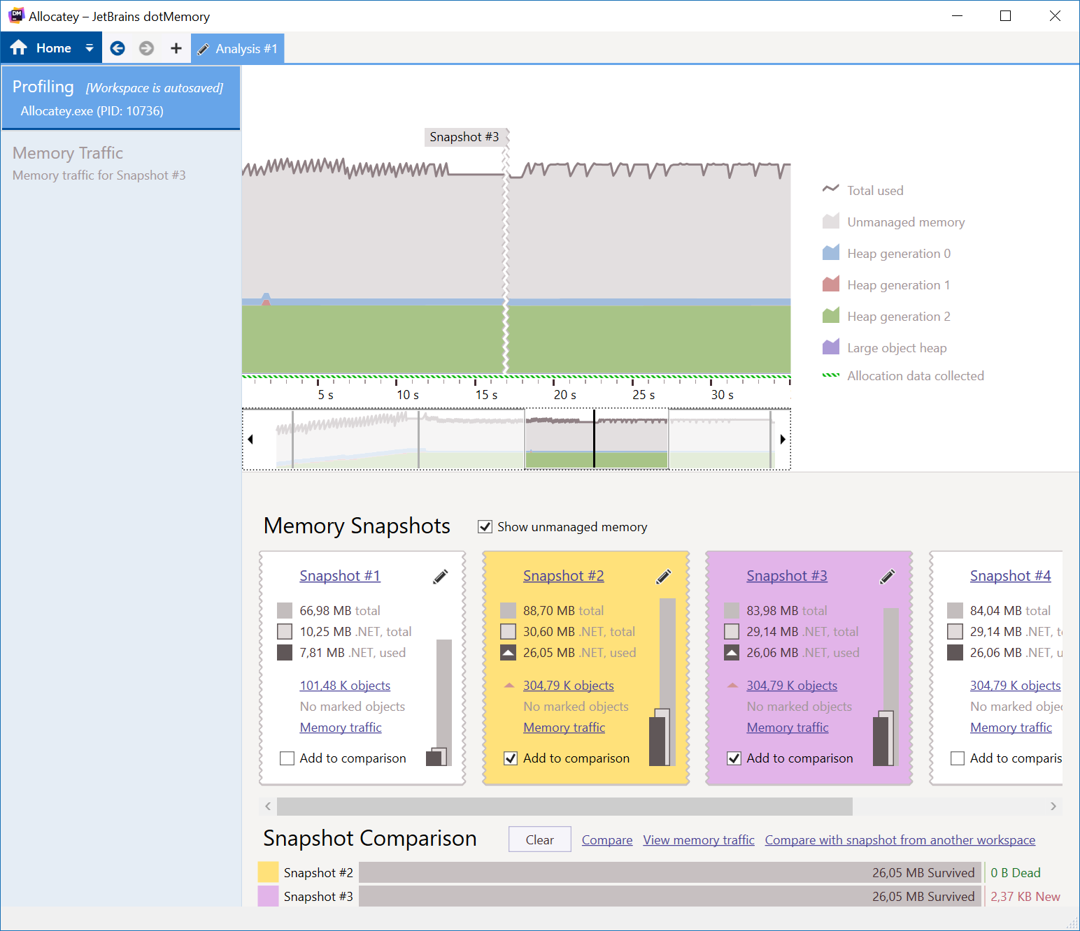The width and height of the screenshot is (1080, 931).
Task: Add a new tab with plus icon
Action: click(176, 48)
